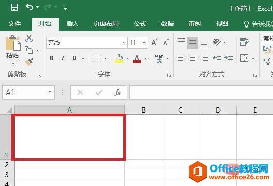Click the text Orientation icon
This screenshot has width=273, height=186.
pos(217,42)
